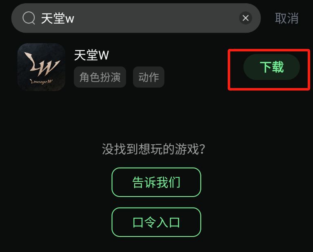313x252 pixels.
Task: Click the 没找到想玩的游戏? prompt text
Action: tap(153, 149)
